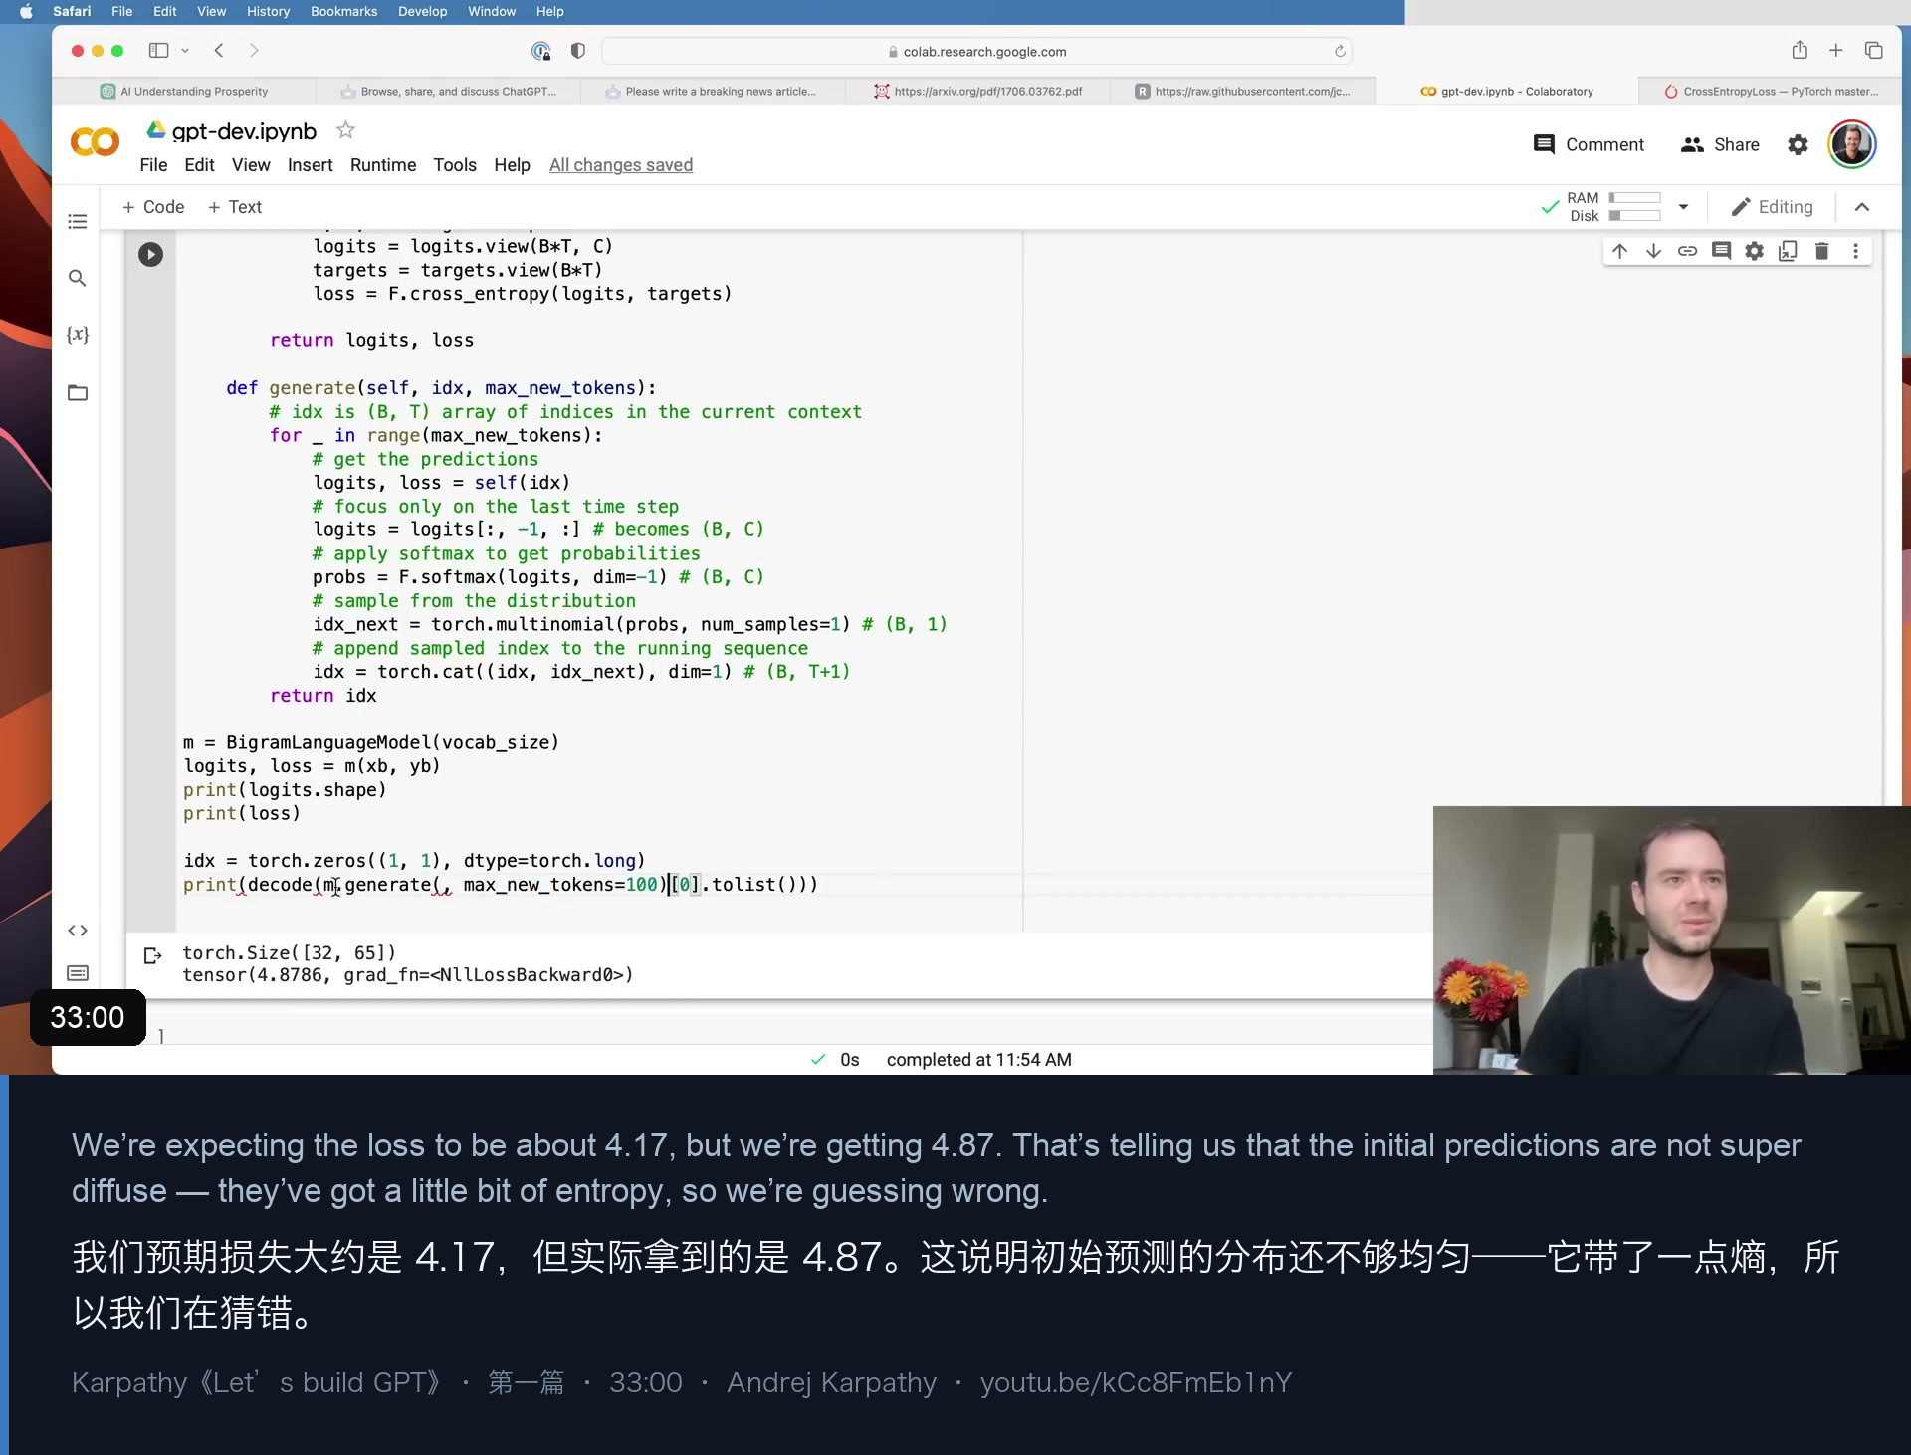This screenshot has width=1911, height=1455.
Task: Open the Colab search sidebar icon
Action: 78,278
